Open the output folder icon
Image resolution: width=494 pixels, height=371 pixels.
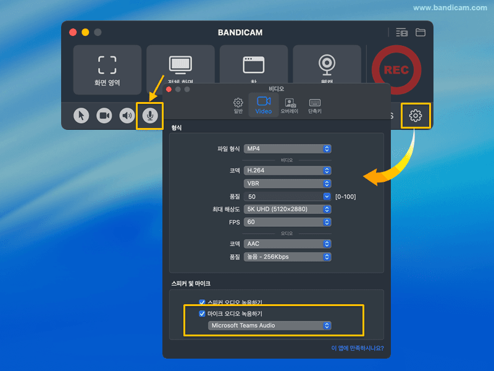pos(421,32)
